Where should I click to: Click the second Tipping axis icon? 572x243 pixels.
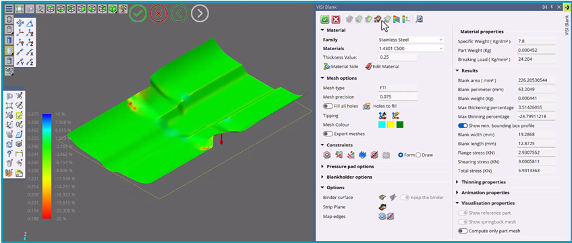pos(395,115)
